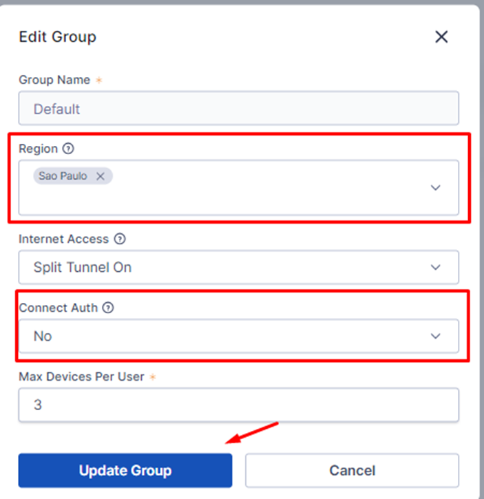This screenshot has height=499, width=484.
Task: Click the Sao Paulo chip label
Action: click(63, 176)
